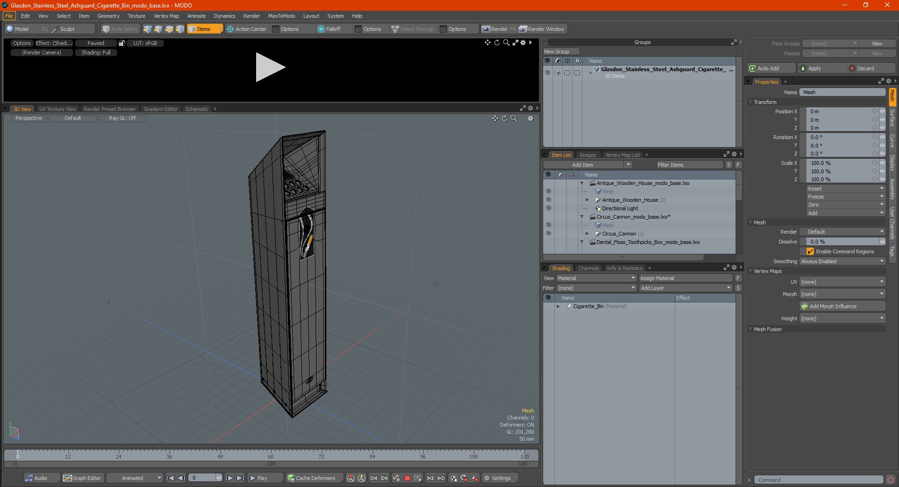
Task: Select materials selection mode icon
Action: click(x=180, y=29)
